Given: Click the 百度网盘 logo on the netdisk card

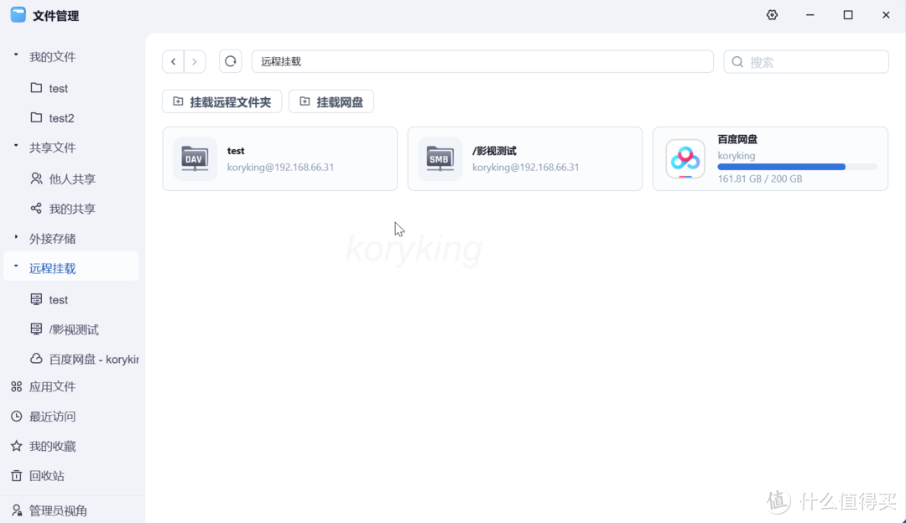Looking at the screenshot, I should 685,158.
